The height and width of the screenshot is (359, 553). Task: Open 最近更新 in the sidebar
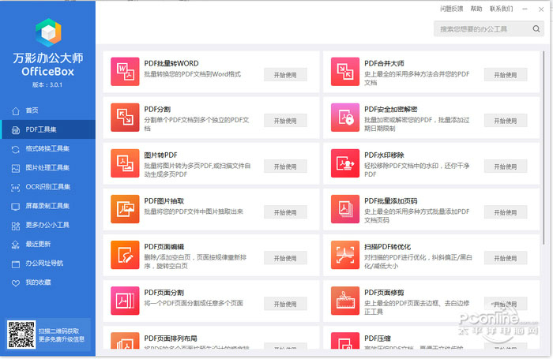coord(47,244)
